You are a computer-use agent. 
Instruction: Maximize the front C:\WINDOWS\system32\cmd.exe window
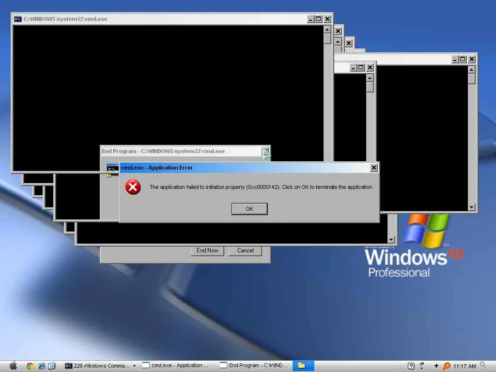[318, 19]
